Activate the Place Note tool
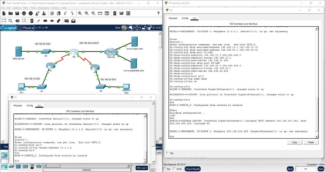Image resolution: width=325 pixels, height=172 pixels. [32, 20]
